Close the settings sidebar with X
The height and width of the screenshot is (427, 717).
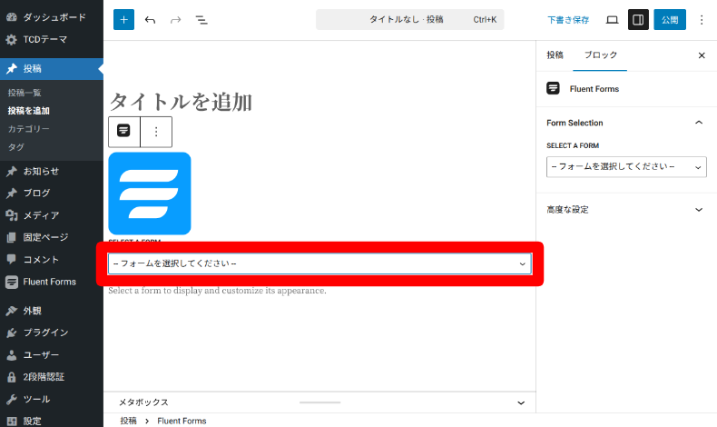click(702, 55)
